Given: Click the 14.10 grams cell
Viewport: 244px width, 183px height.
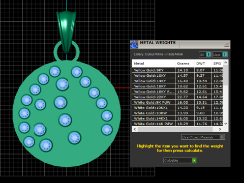Looking at the screenshot, I should click(x=185, y=70).
